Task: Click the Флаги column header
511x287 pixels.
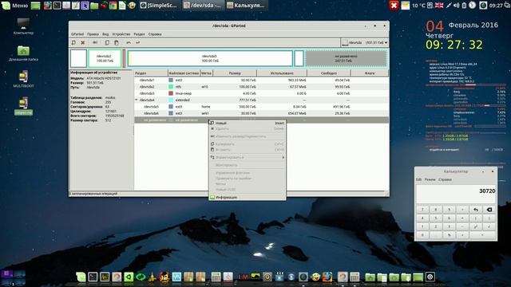Action: point(370,73)
